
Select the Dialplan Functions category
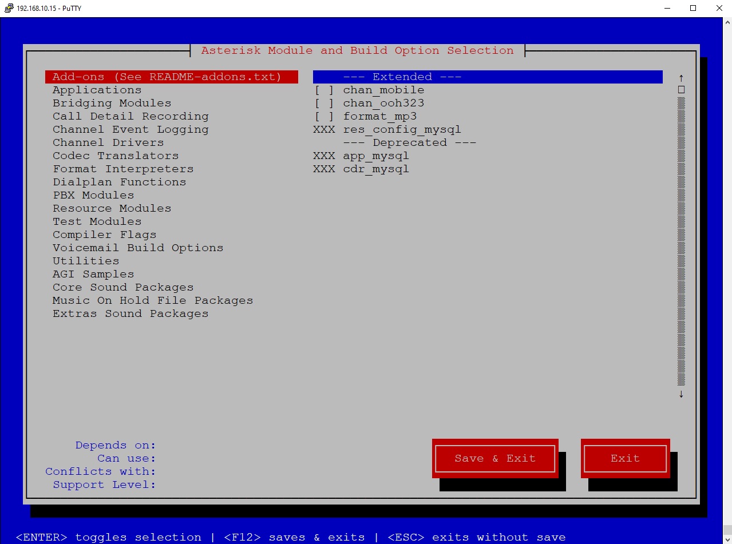tap(120, 182)
